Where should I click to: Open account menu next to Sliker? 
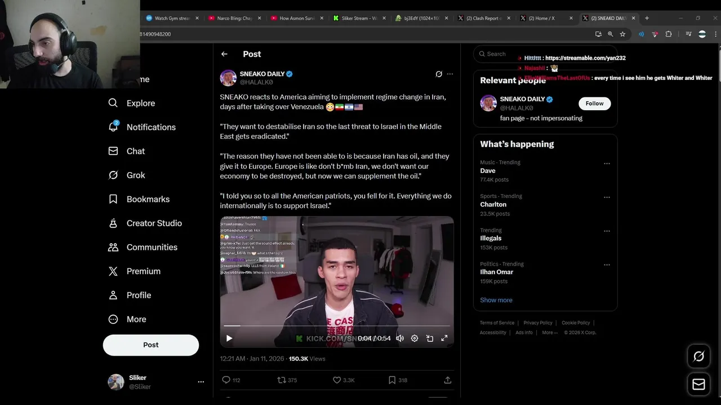(x=201, y=382)
